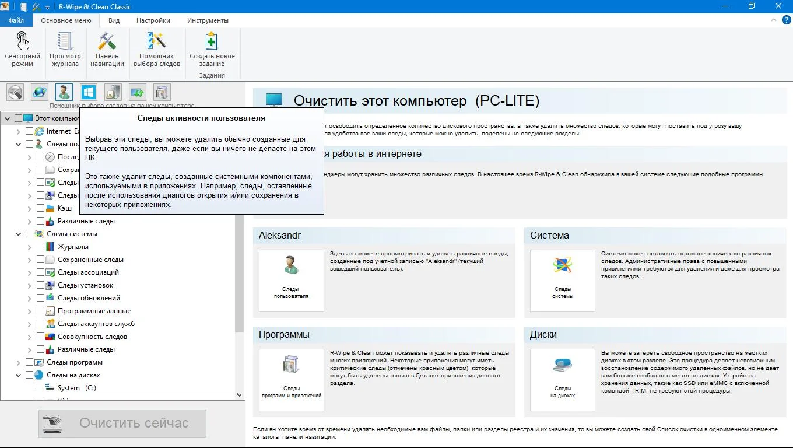Open Просмотр журнала log viewer
The height and width of the screenshot is (448, 793).
click(x=65, y=50)
